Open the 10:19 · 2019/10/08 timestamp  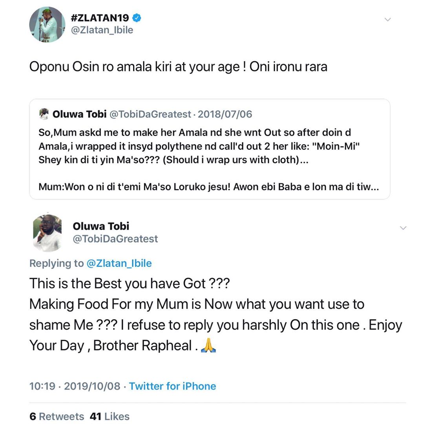(75, 386)
